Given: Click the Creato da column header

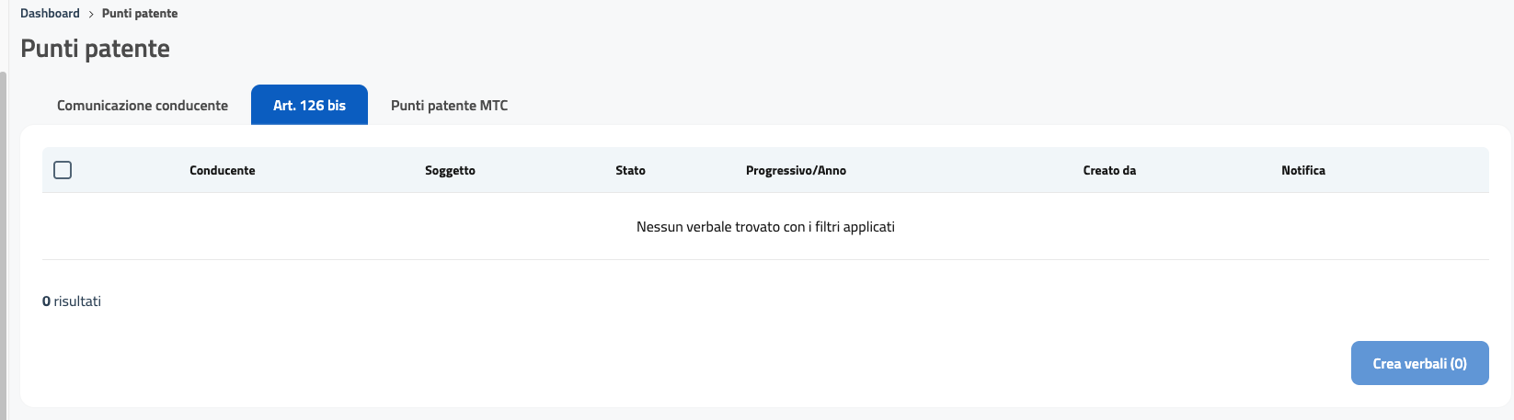Looking at the screenshot, I should click(1109, 171).
